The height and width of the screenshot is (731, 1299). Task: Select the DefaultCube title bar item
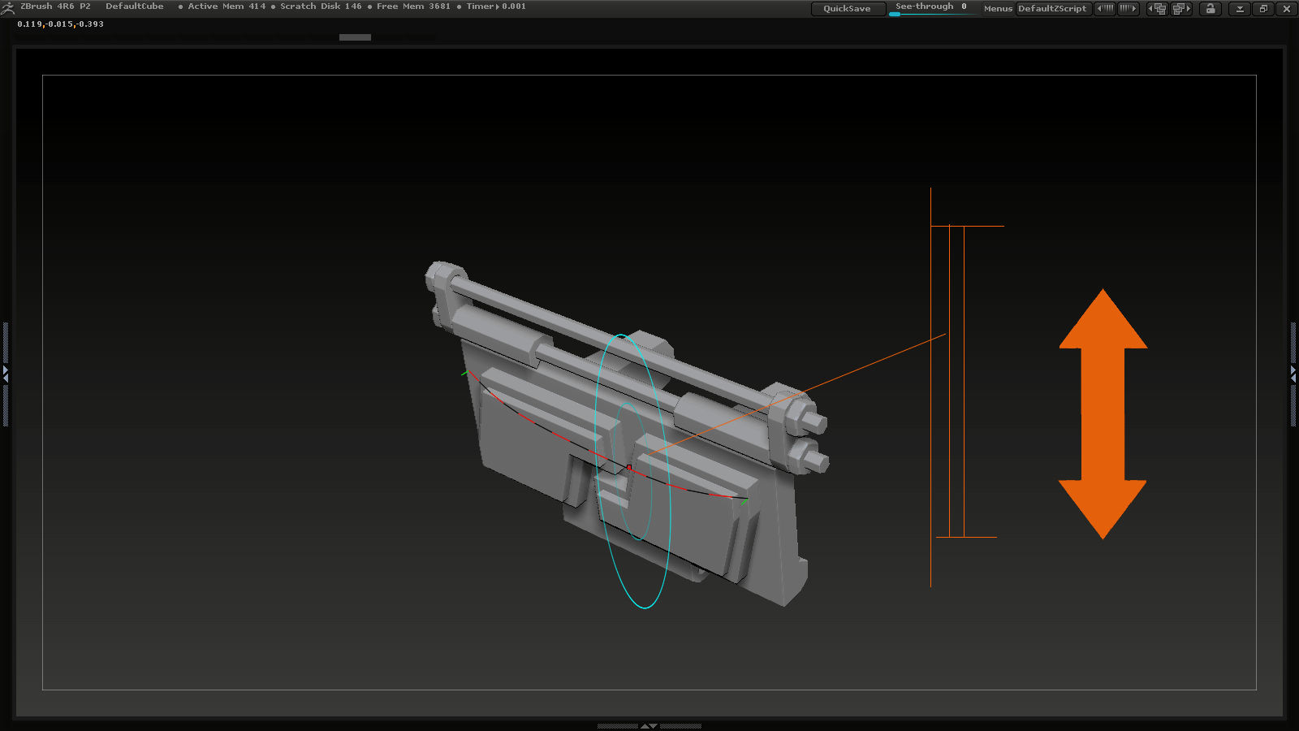point(135,6)
